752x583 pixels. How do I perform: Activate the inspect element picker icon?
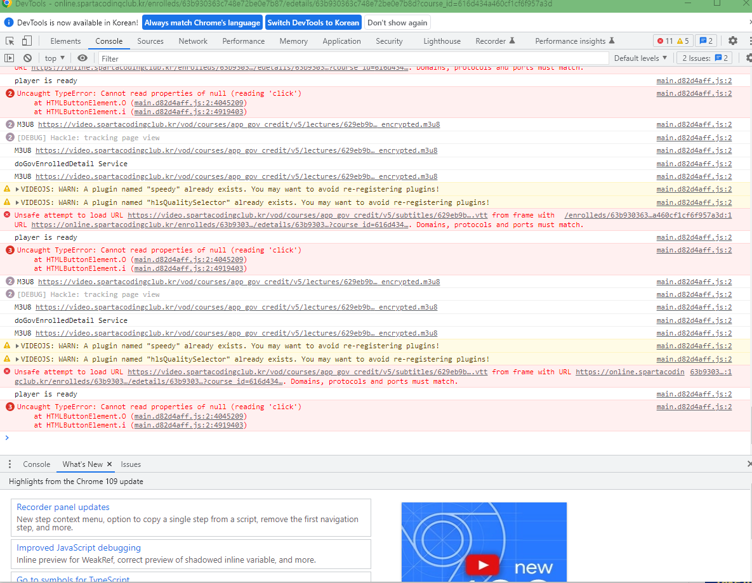click(10, 41)
